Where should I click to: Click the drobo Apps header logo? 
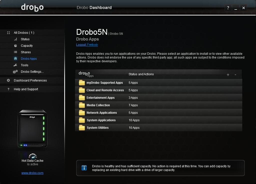pyautogui.click(x=86, y=74)
